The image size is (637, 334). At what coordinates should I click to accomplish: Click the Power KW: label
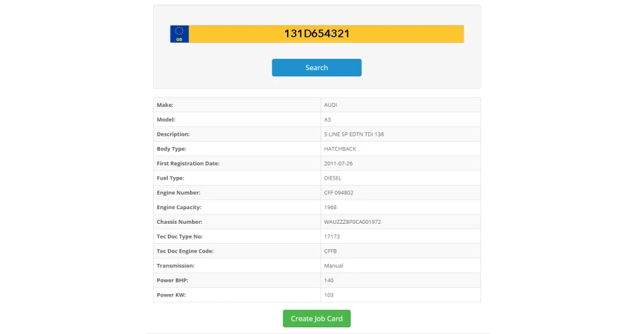(x=171, y=295)
